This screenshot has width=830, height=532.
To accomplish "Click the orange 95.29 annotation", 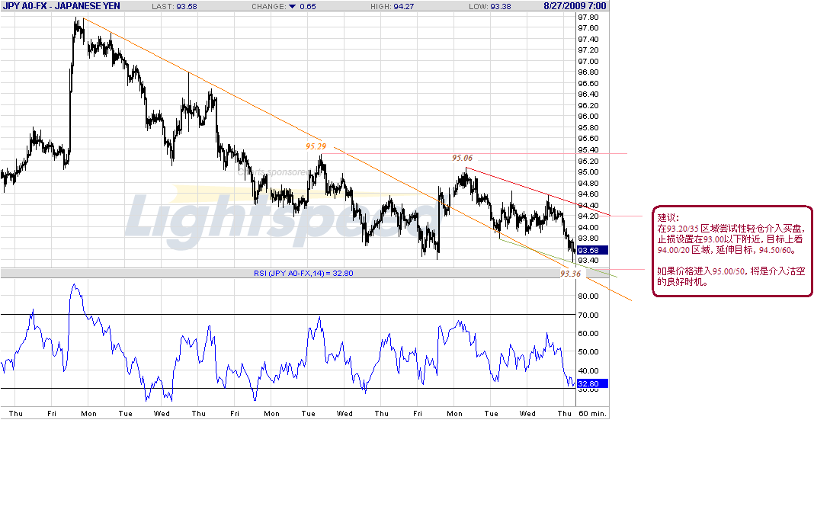I will [x=316, y=146].
